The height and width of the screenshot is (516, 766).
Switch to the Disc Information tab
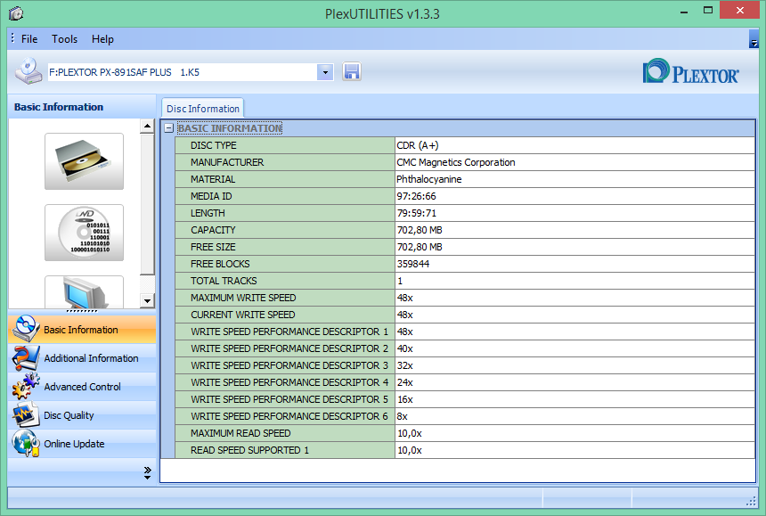click(x=203, y=109)
